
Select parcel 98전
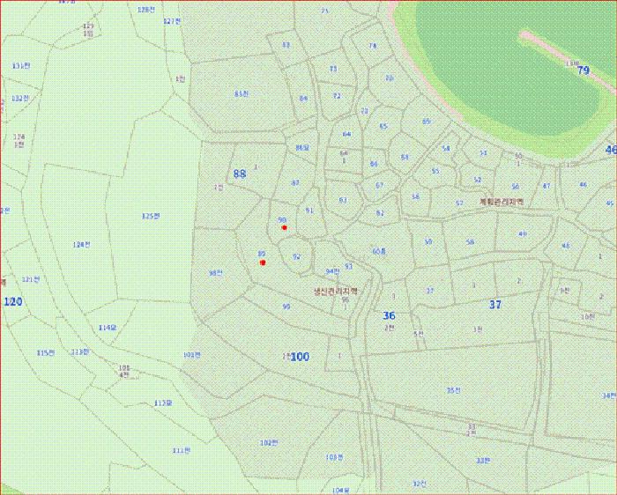pyautogui.click(x=214, y=273)
